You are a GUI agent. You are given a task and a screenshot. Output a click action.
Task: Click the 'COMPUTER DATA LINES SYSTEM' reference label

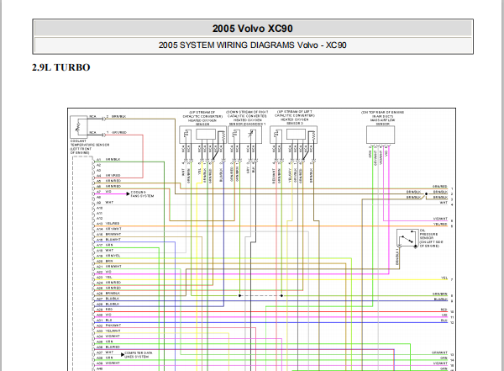(139, 355)
